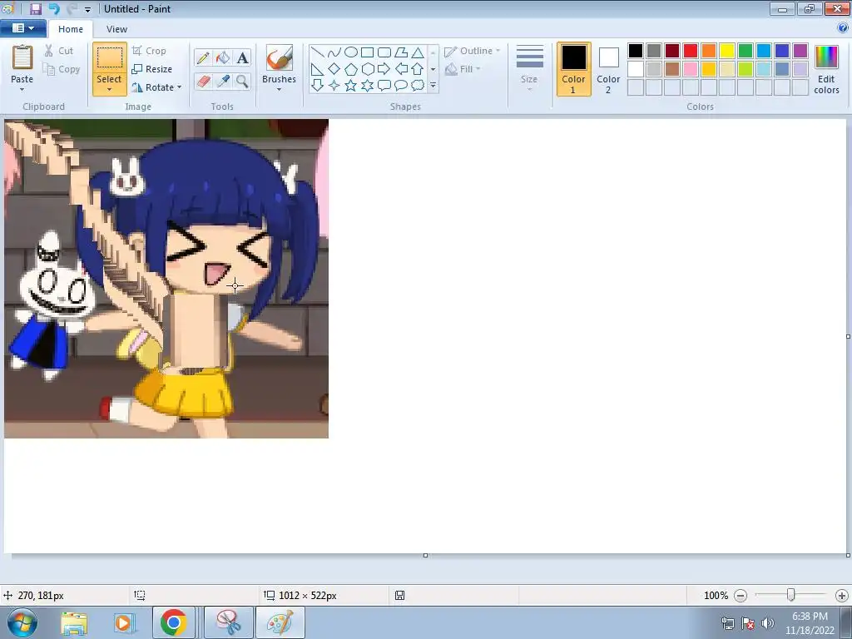The image size is (852, 639).
Task: Choose the Right arrow shape
Action: coord(384,69)
